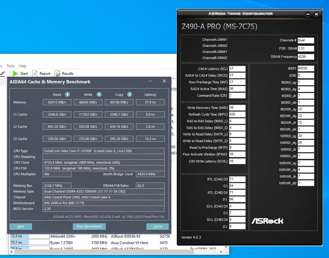Screen dimensions: 329x258
Task: Click the tWRWR_dd field
Action: coord(306,183)
